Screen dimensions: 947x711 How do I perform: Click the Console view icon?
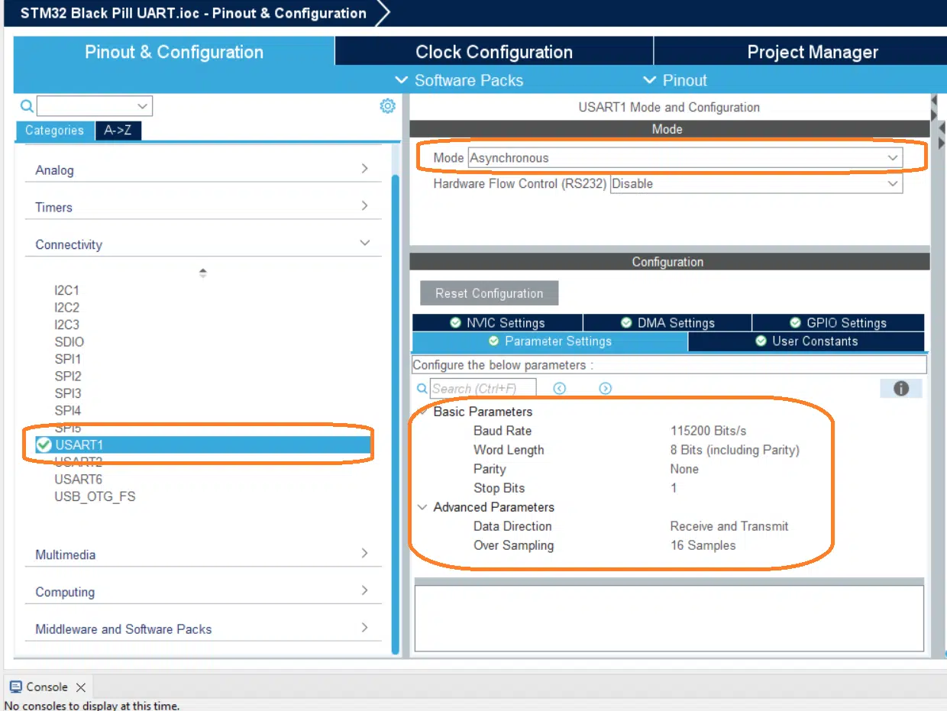(x=16, y=687)
